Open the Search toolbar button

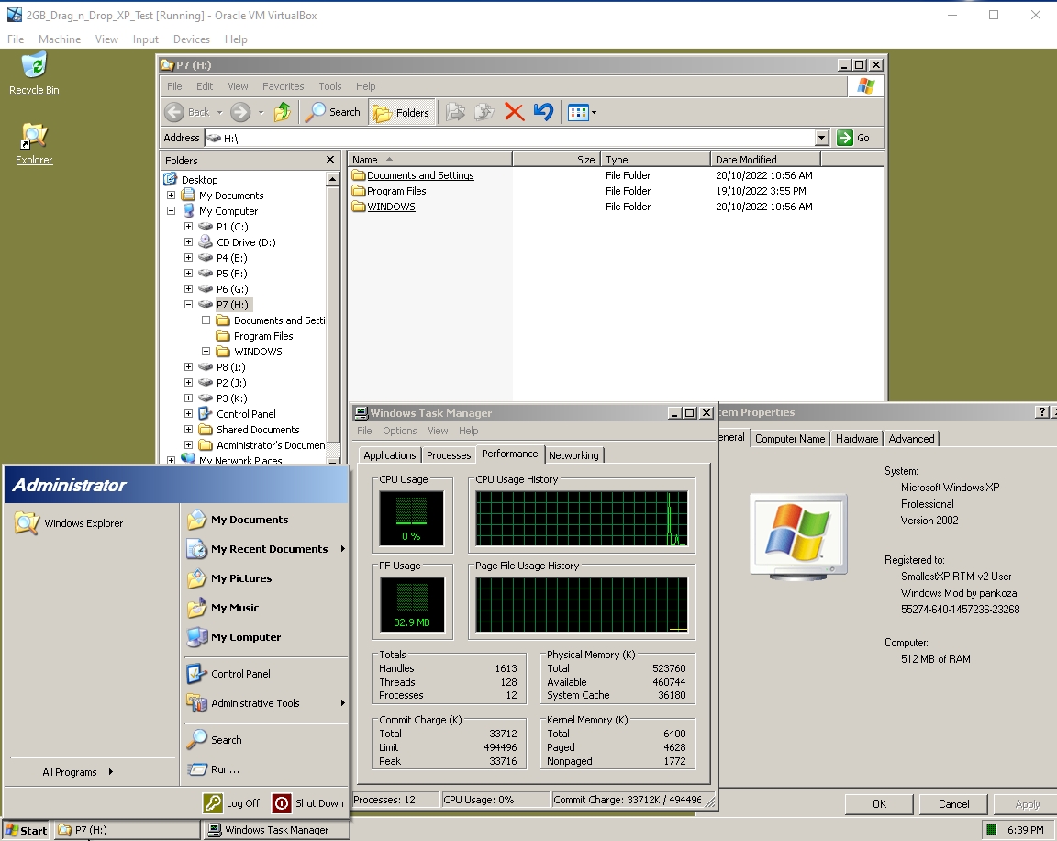pyautogui.click(x=333, y=112)
